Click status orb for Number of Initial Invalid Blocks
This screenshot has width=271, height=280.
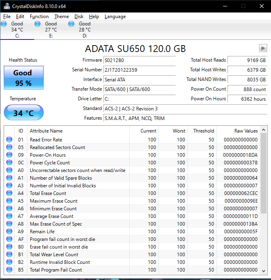pos(9,186)
